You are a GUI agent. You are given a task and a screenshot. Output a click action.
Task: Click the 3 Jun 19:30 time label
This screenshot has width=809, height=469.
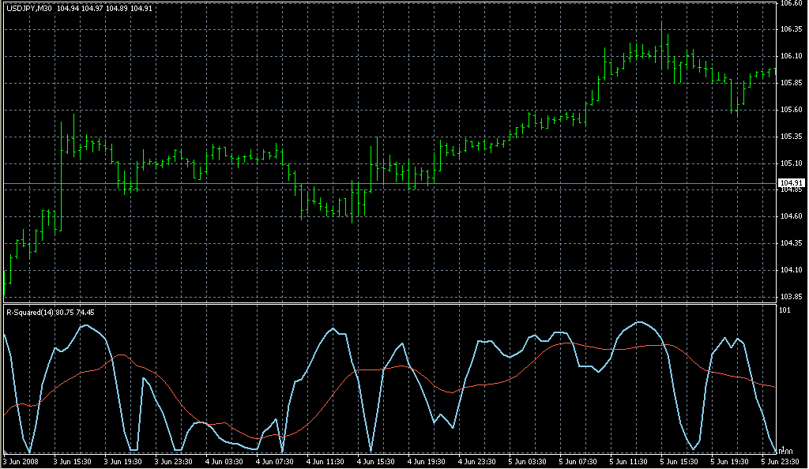click(122, 462)
